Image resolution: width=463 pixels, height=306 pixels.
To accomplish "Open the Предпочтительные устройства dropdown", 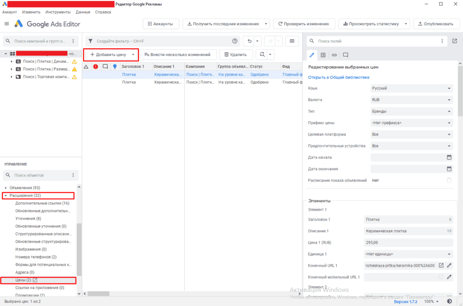I will coord(411,146).
